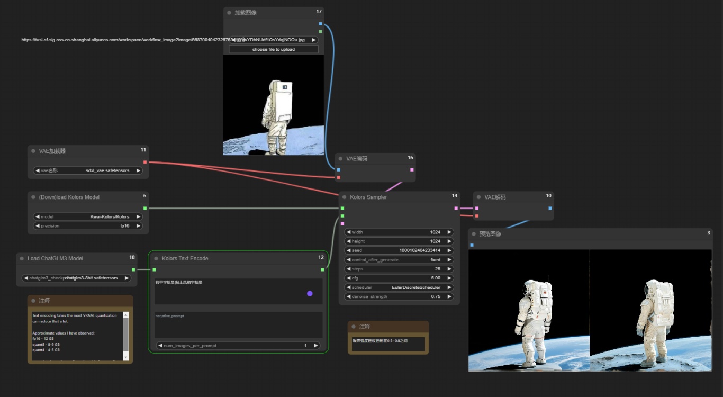723x397 pixels.
Task: Increase height with its right arrow
Action: click(449, 241)
